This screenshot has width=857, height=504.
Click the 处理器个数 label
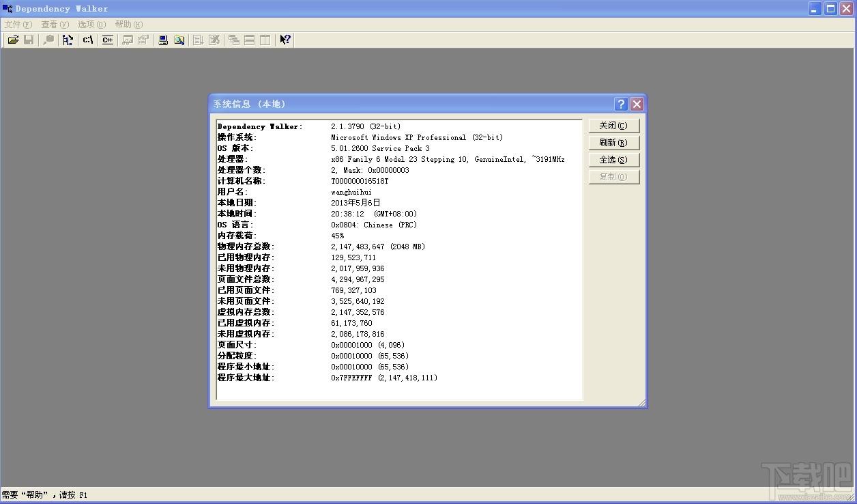click(242, 170)
